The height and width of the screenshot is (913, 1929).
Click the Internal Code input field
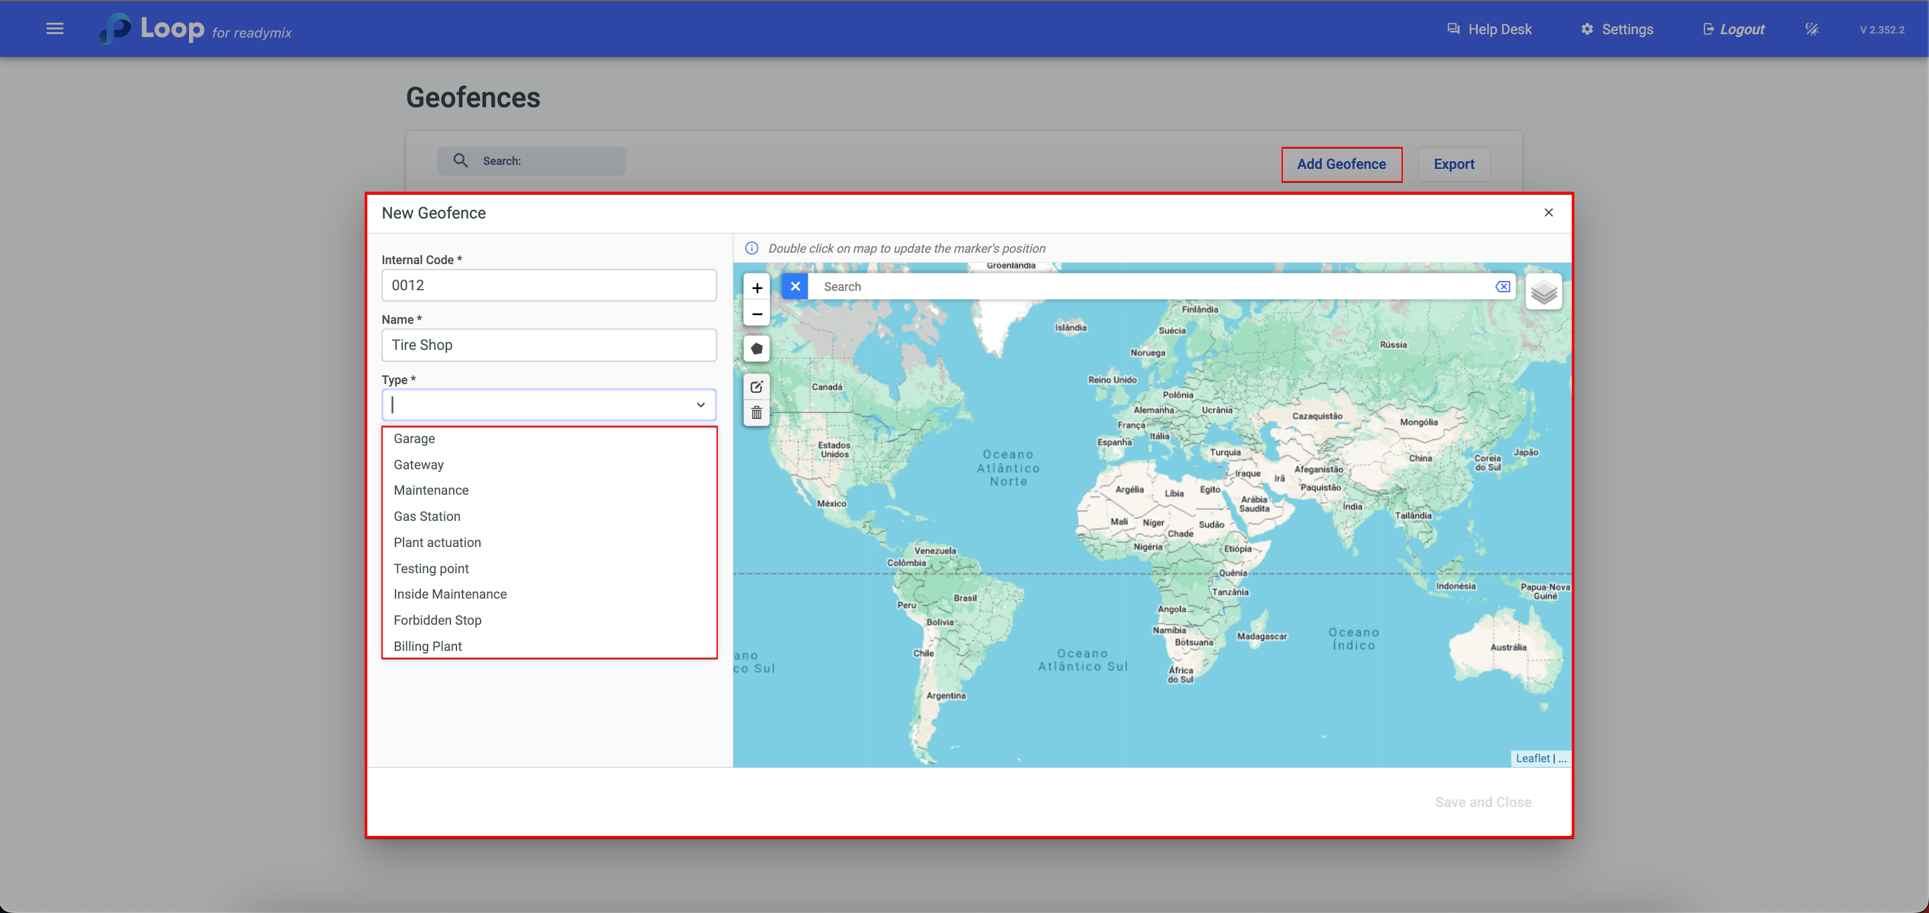[548, 286]
